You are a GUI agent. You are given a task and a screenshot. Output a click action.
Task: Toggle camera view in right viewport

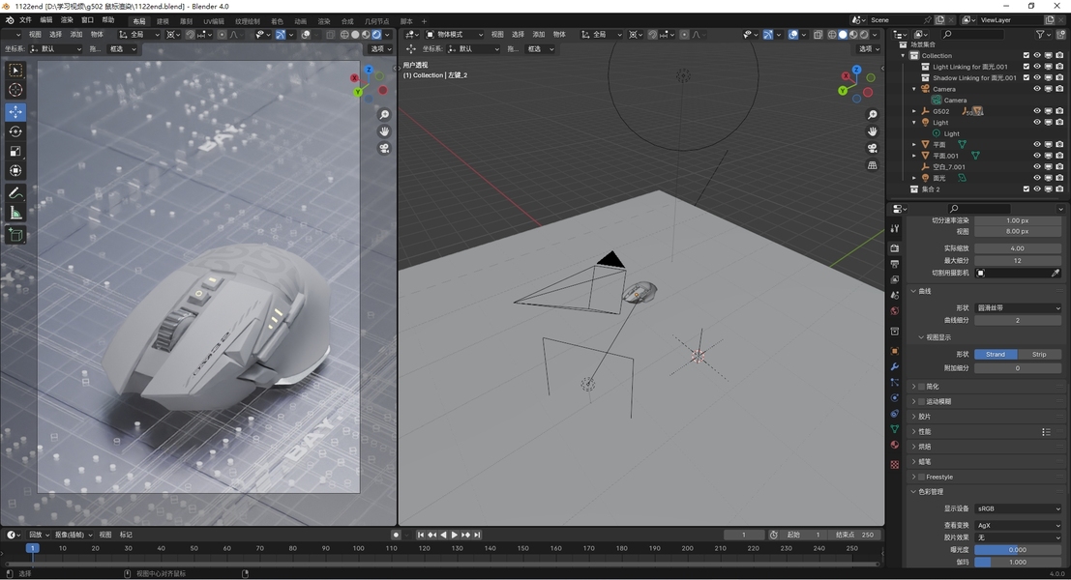[873, 148]
